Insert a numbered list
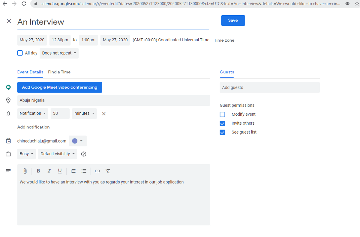 click(73, 171)
